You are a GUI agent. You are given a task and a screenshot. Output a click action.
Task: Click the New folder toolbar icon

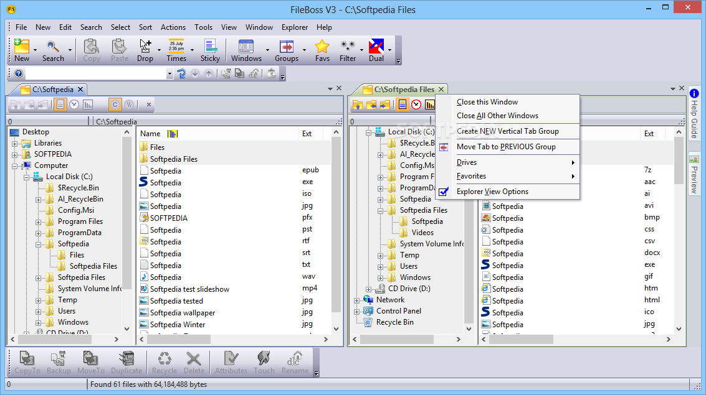[22, 50]
